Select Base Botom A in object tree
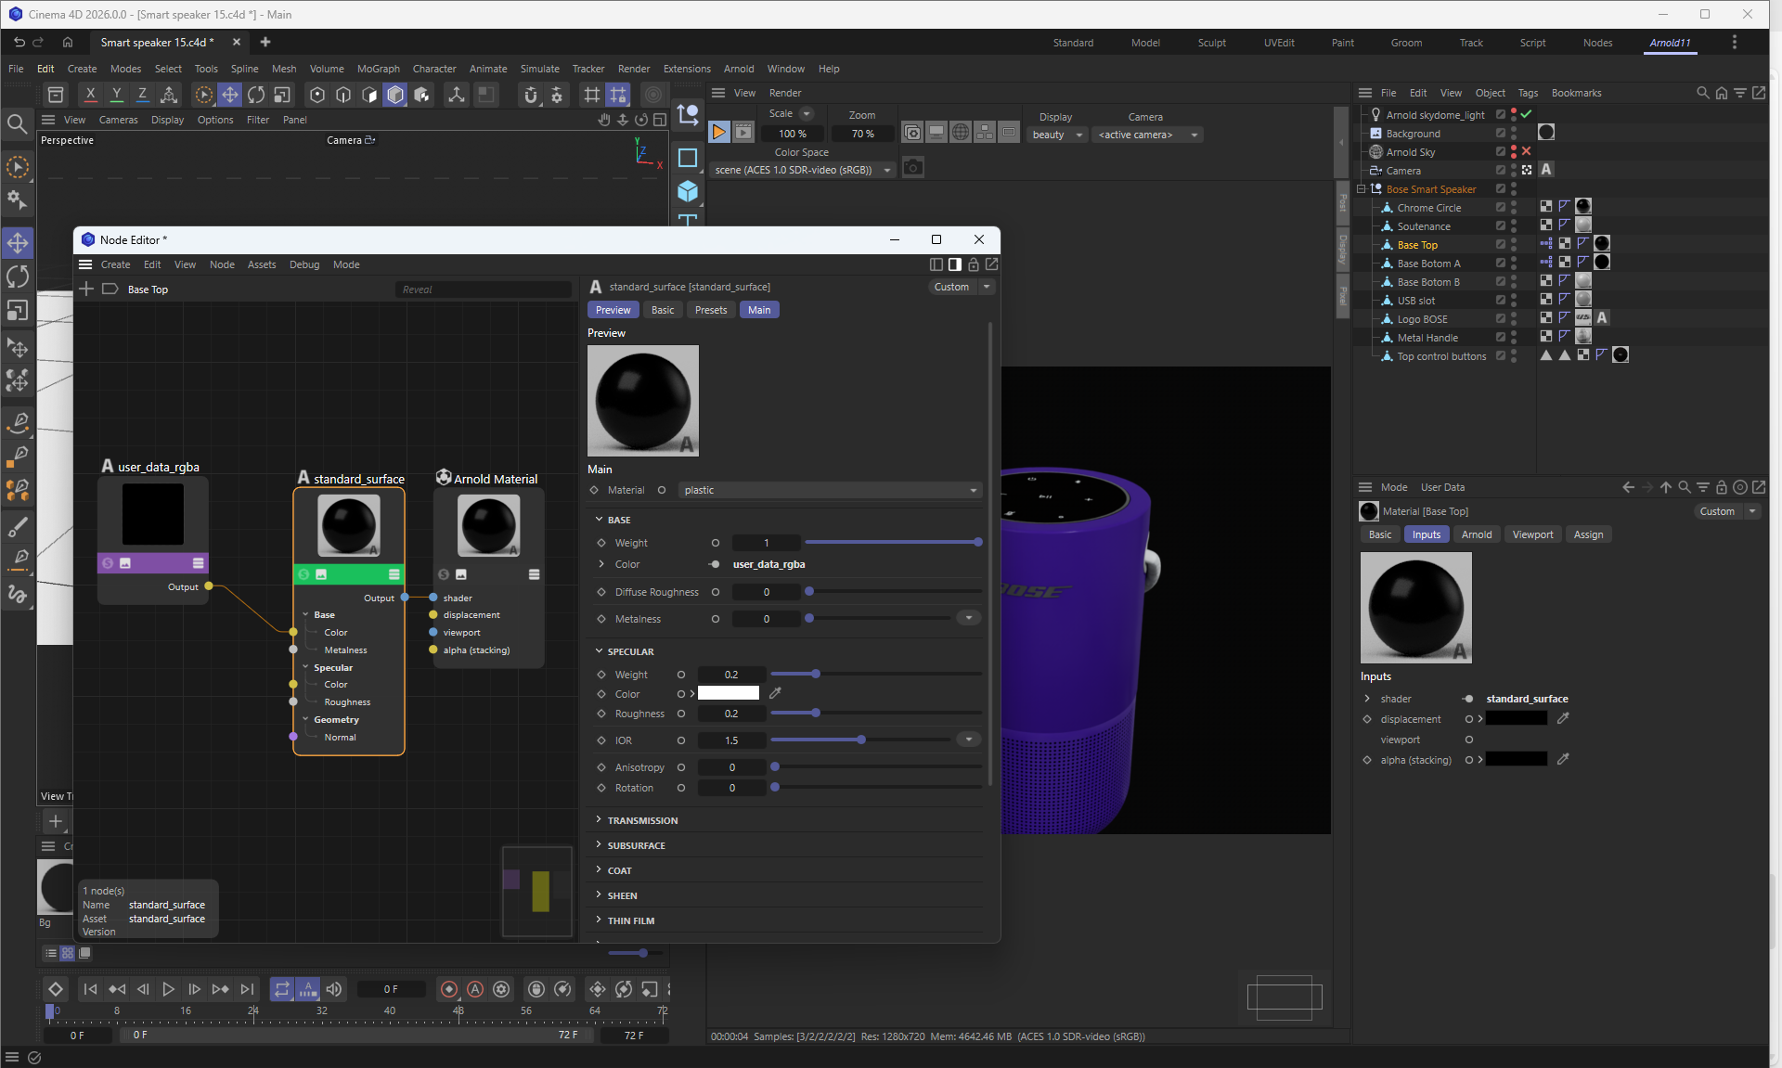1782x1068 pixels. [1428, 264]
